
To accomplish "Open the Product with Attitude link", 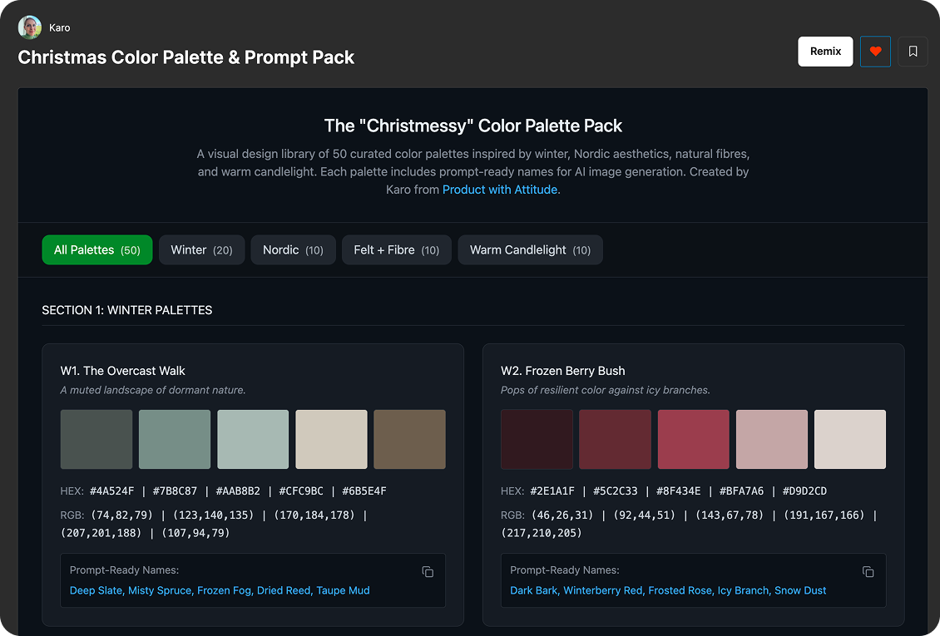I will click(500, 190).
